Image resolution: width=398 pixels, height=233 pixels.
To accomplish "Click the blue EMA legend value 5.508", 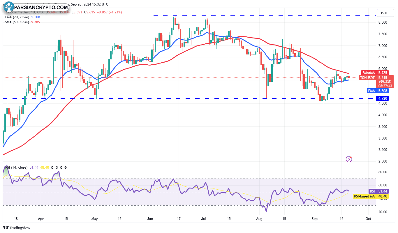I will point(35,17).
